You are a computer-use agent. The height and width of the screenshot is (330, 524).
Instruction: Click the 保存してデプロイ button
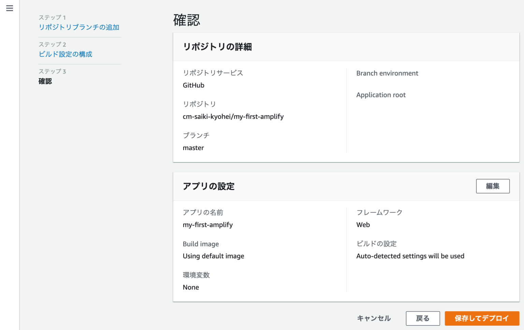[x=481, y=318]
